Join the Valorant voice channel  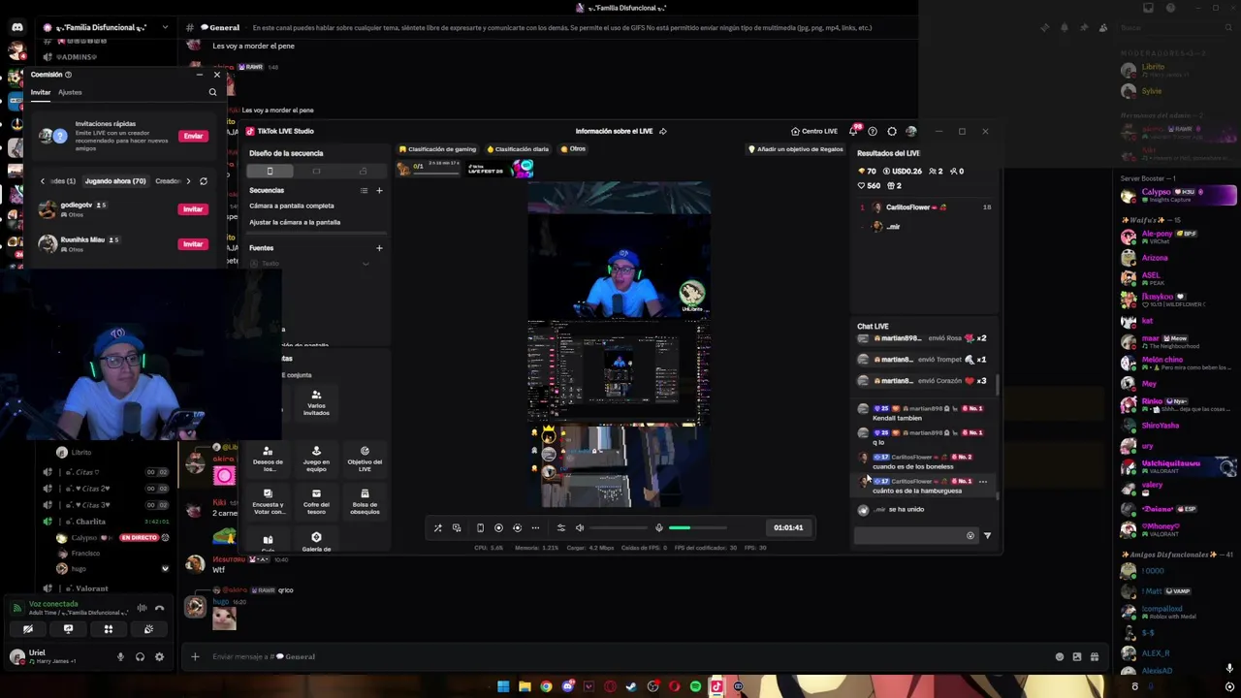coord(92,588)
